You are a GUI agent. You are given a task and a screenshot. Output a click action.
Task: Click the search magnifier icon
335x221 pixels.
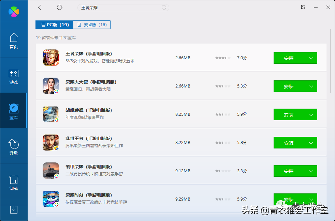coord(164,8)
